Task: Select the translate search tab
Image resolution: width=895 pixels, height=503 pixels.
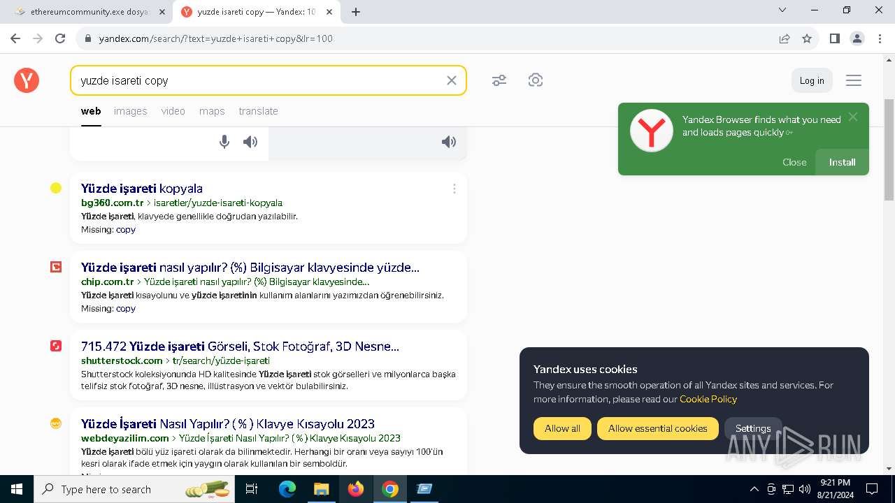Action: coord(258,111)
